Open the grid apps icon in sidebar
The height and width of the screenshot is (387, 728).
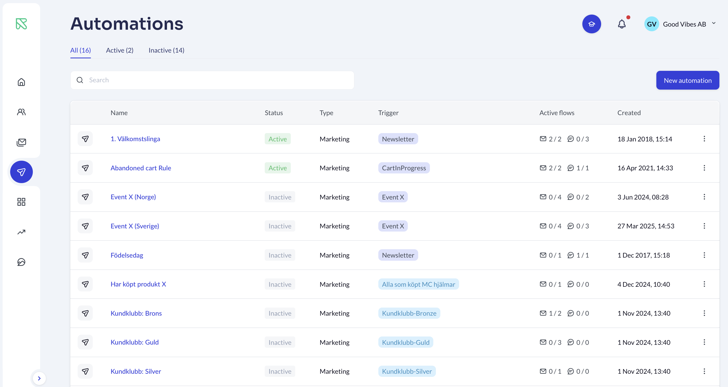tap(21, 202)
